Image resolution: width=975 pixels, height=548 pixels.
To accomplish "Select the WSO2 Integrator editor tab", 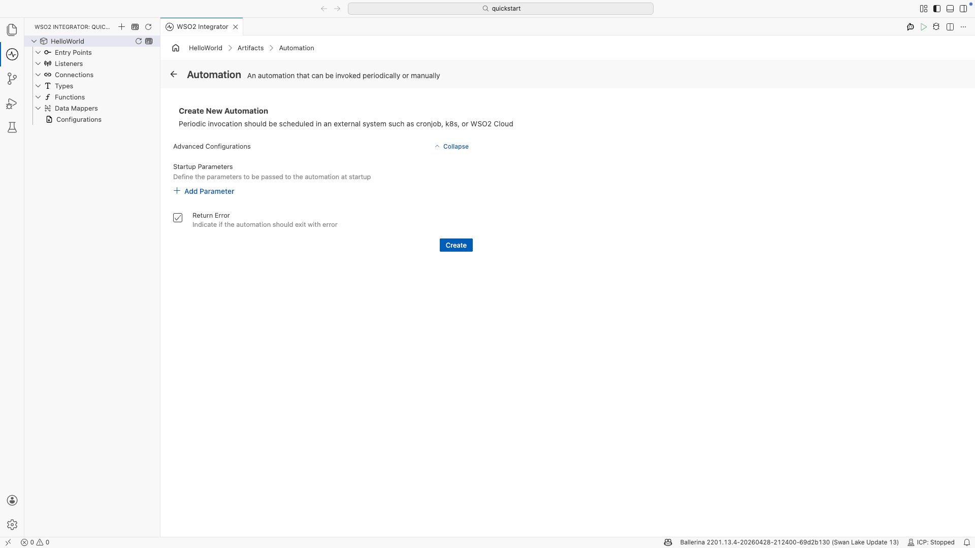I will point(202,27).
